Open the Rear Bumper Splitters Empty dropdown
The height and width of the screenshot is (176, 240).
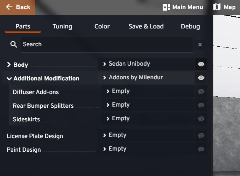pyautogui.click(x=147, y=105)
